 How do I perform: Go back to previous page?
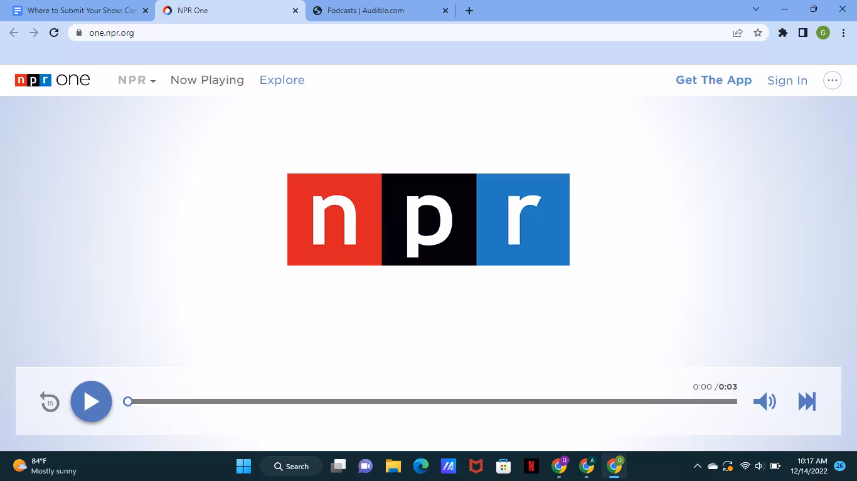coord(14,33)
